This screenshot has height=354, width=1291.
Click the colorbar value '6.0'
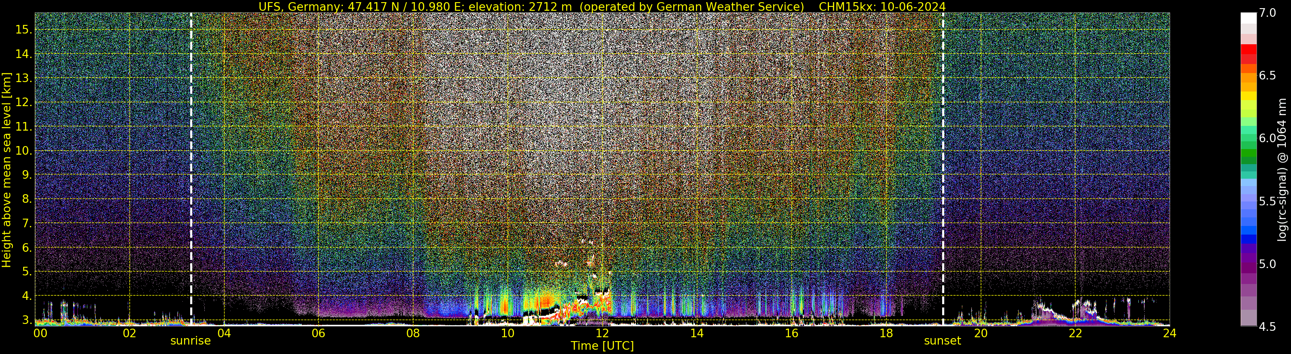[x=1267, y=138]
